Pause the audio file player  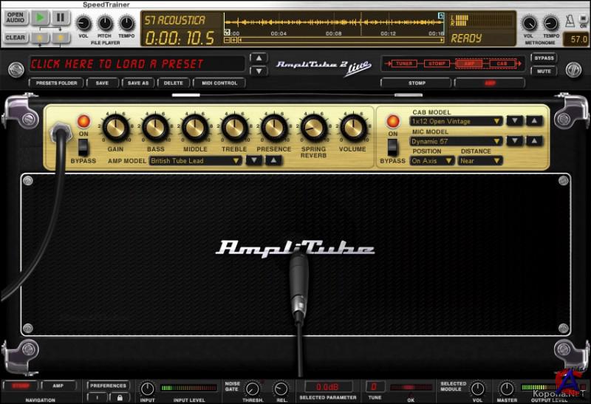61,18
